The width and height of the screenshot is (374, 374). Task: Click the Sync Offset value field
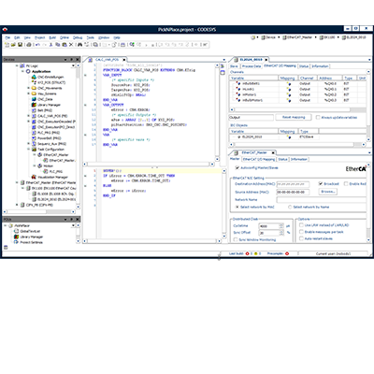point(269,233)
